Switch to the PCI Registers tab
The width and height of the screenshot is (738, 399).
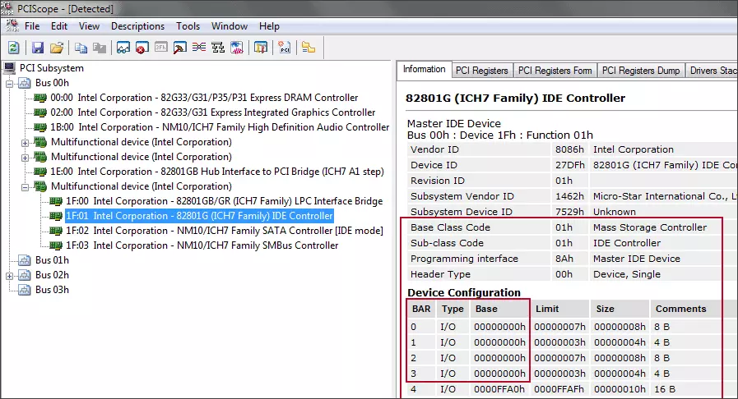482,71
